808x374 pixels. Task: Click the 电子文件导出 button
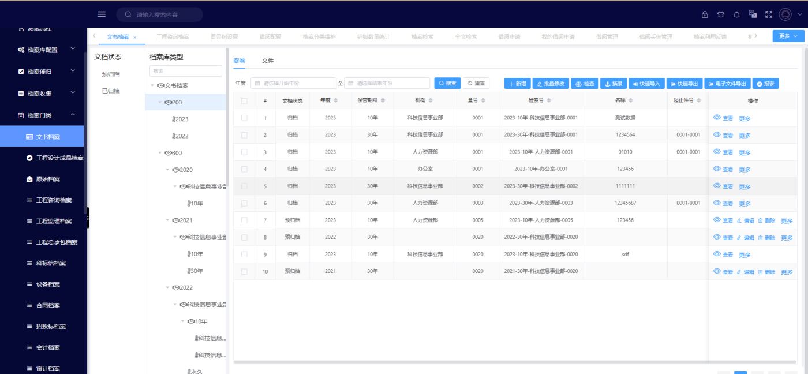click(x=727, y=84)
